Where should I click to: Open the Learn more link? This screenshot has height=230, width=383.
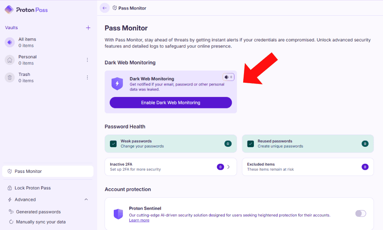(139, 220)
